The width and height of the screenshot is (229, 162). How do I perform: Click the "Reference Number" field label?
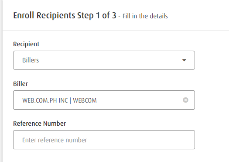pyautogui.click(x=39, y=124)
